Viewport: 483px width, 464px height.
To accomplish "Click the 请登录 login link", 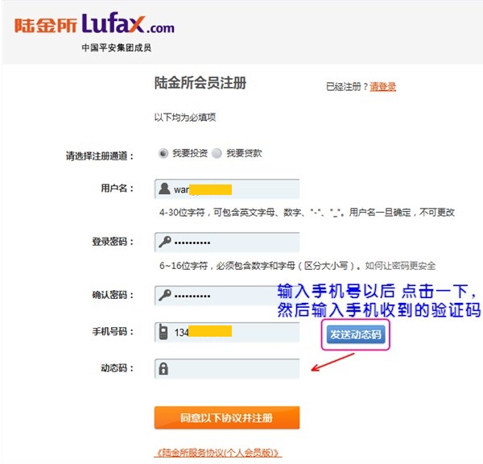I will (x=382, y=87).
